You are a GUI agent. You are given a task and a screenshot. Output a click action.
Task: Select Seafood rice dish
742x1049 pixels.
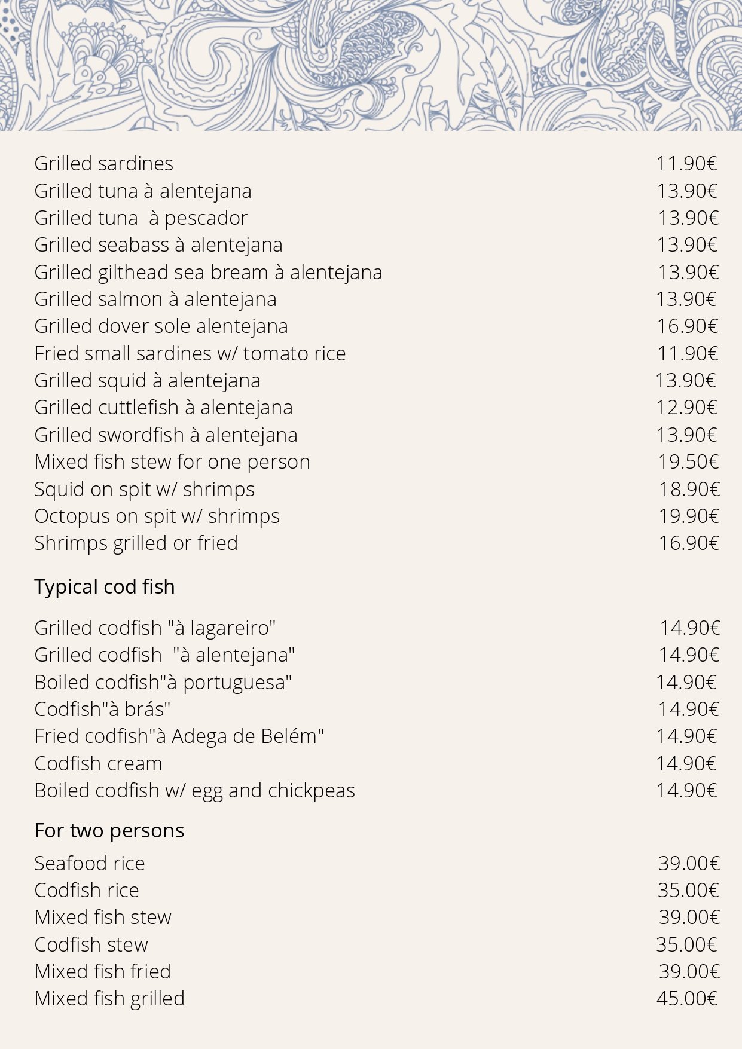[x=90, y=864]
